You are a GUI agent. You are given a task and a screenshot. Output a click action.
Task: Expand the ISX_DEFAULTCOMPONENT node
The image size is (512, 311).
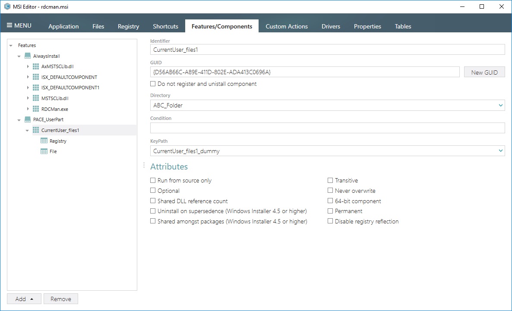point(28,77)
